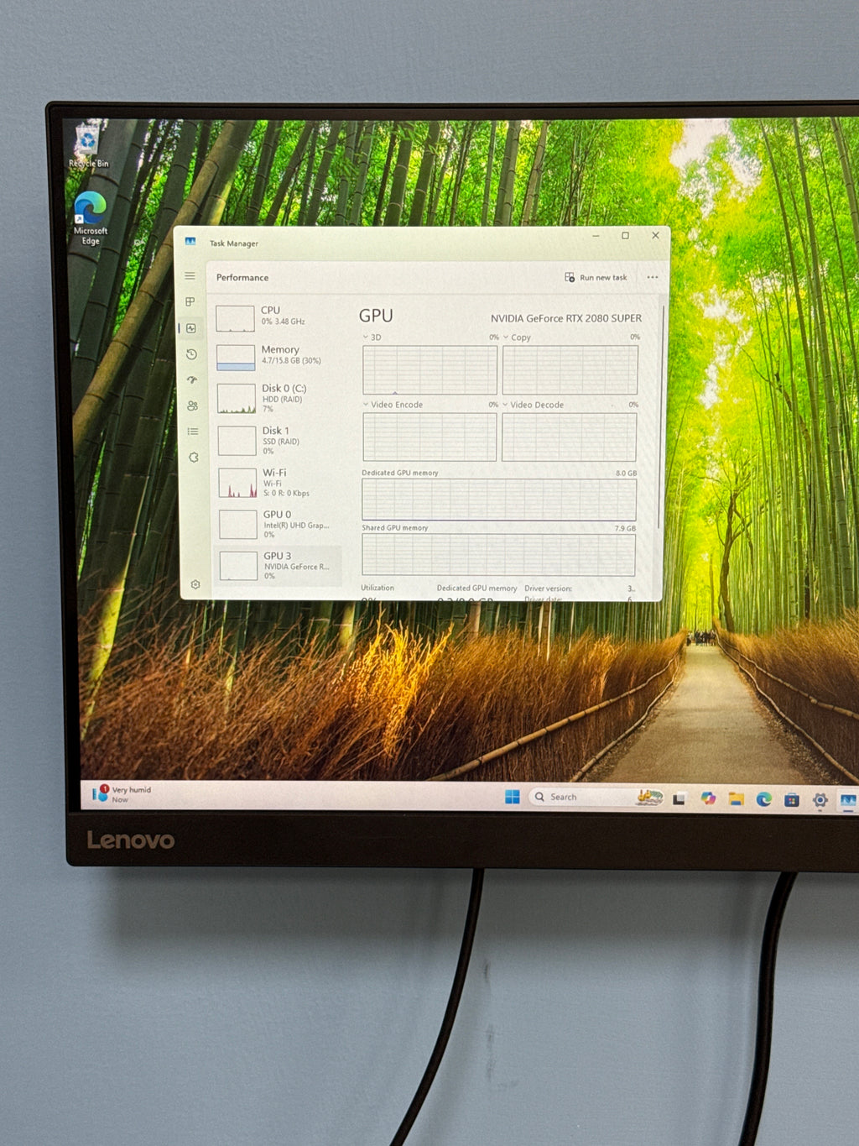Open Task Manager Settings gear icon
The image size is (859, 1146).
tap(195, 584)
